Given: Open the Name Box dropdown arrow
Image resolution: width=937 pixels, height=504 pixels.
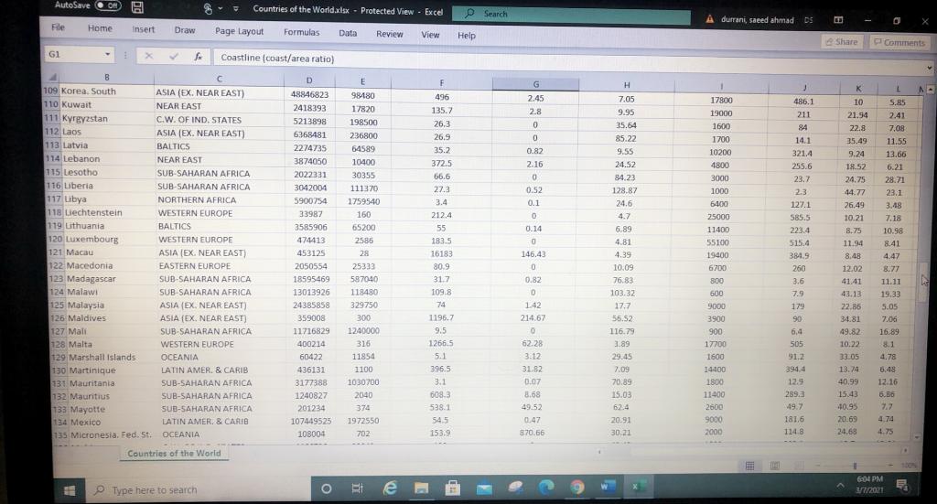Looking at the screenshot, I should 108,54.
